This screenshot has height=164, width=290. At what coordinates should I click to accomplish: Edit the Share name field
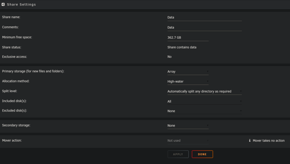click(x=204, y=17)
